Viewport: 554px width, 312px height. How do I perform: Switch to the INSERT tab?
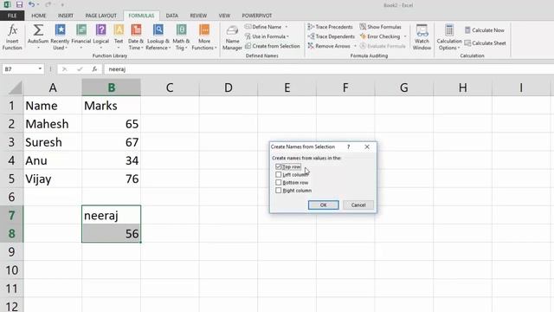coord(66,16)
